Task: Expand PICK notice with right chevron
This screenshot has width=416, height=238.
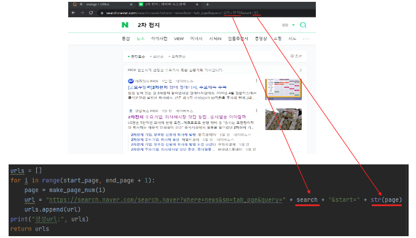Action: click(300, 70)
